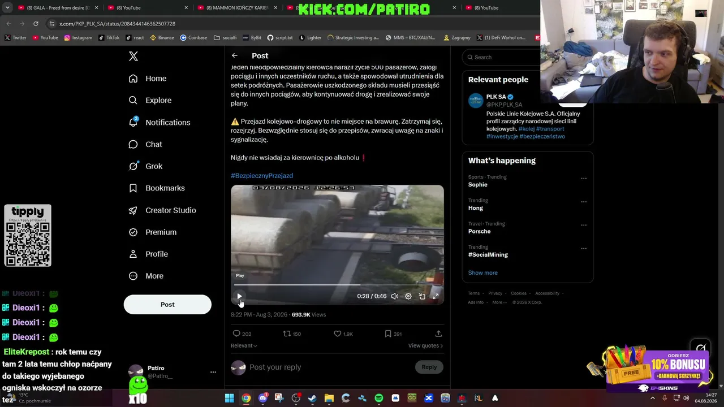Open more options for #SocialMining trend
The image size is (724, 407).
click(584, 248)
